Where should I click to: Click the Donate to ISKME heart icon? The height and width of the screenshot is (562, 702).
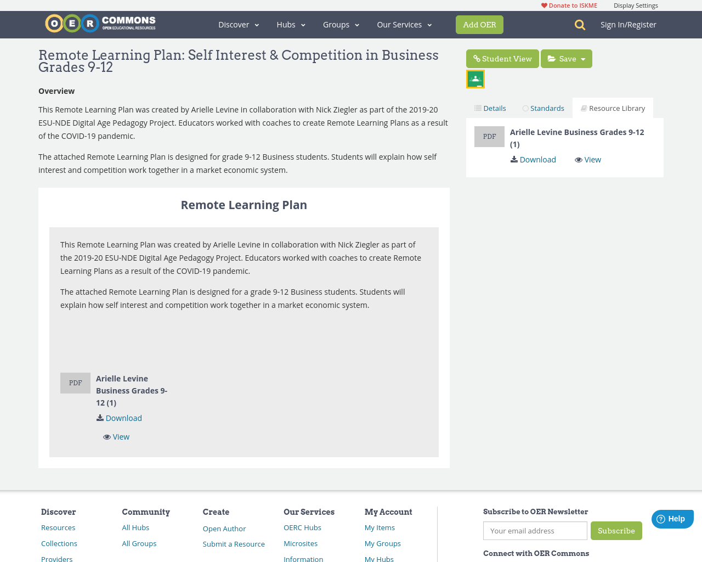(x=545, y=4)
